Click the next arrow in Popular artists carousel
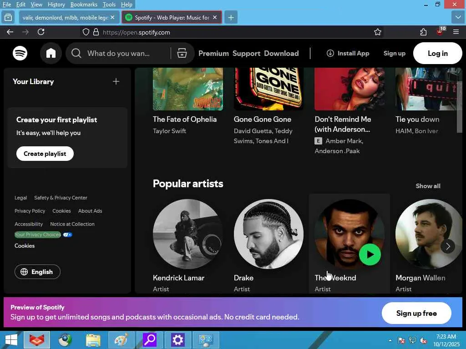Image resolution: width=466 pixels, height=349 pixels. (x=448, y=246)
